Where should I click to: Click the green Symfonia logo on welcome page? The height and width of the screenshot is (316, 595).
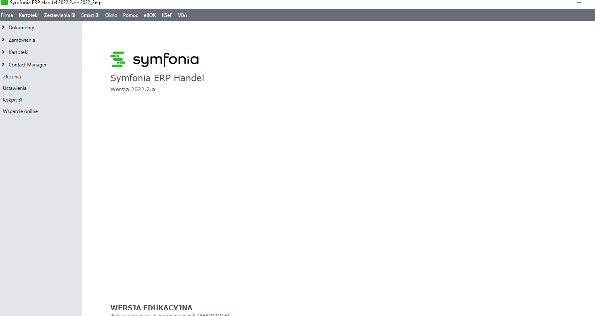118,59
